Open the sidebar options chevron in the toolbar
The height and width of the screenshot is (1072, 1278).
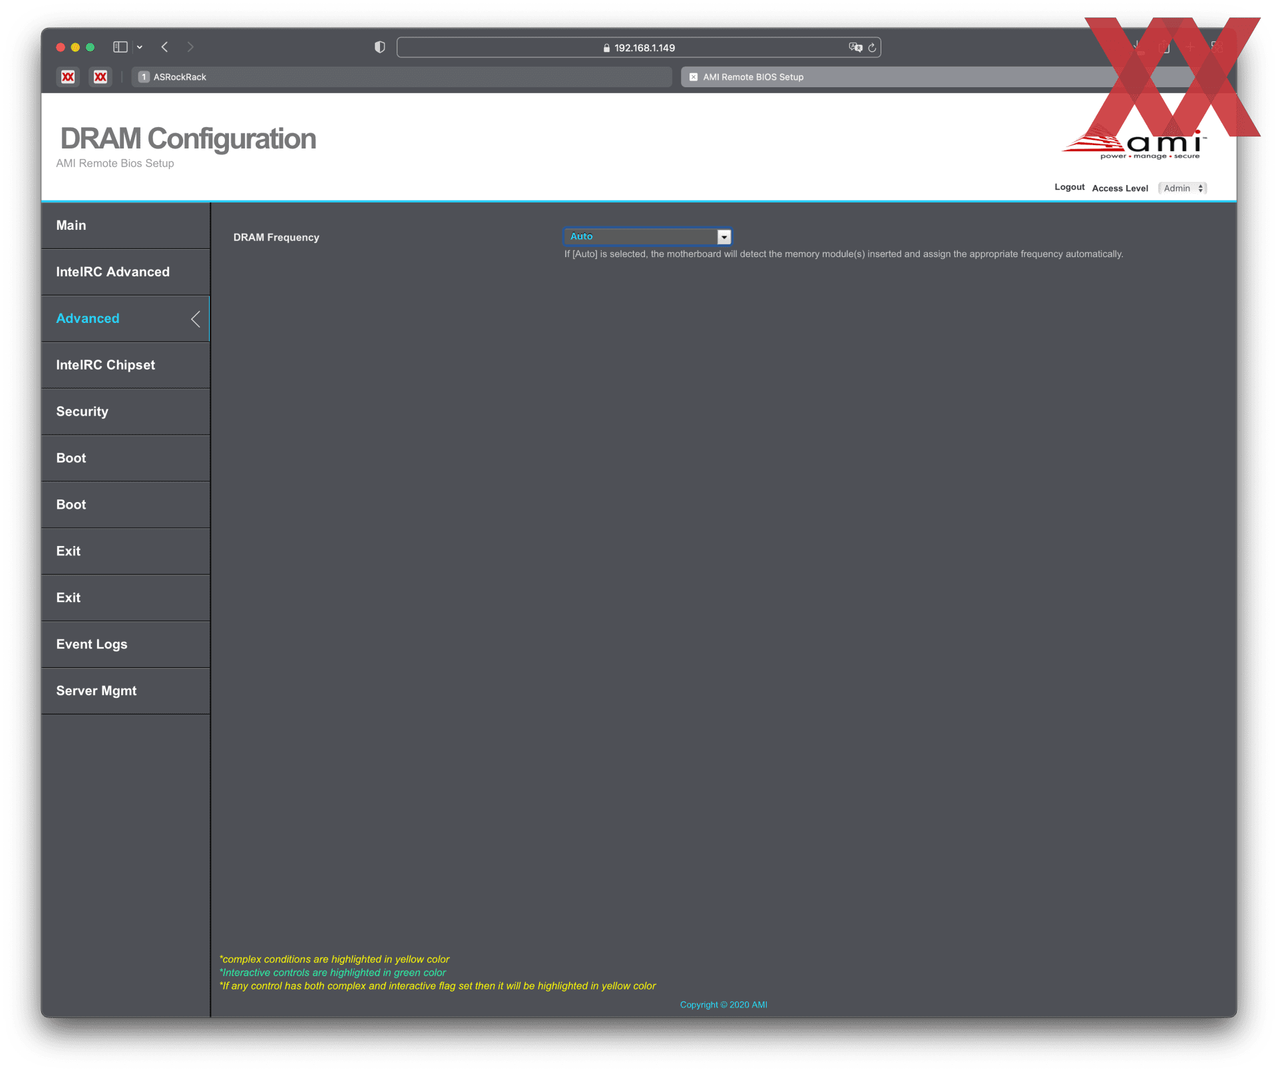[140, 47]
